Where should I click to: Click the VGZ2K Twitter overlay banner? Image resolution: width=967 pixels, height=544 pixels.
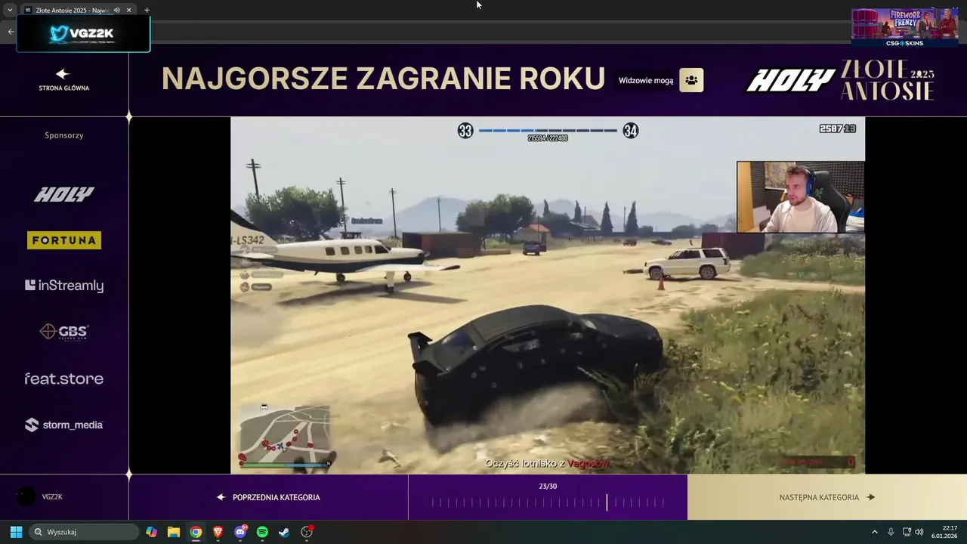tap(83, 33)
